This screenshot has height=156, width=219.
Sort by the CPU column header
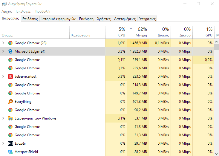[116, 32]
